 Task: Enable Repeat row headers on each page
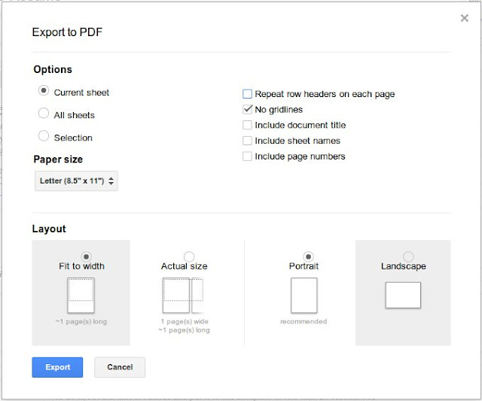point(247,94)
